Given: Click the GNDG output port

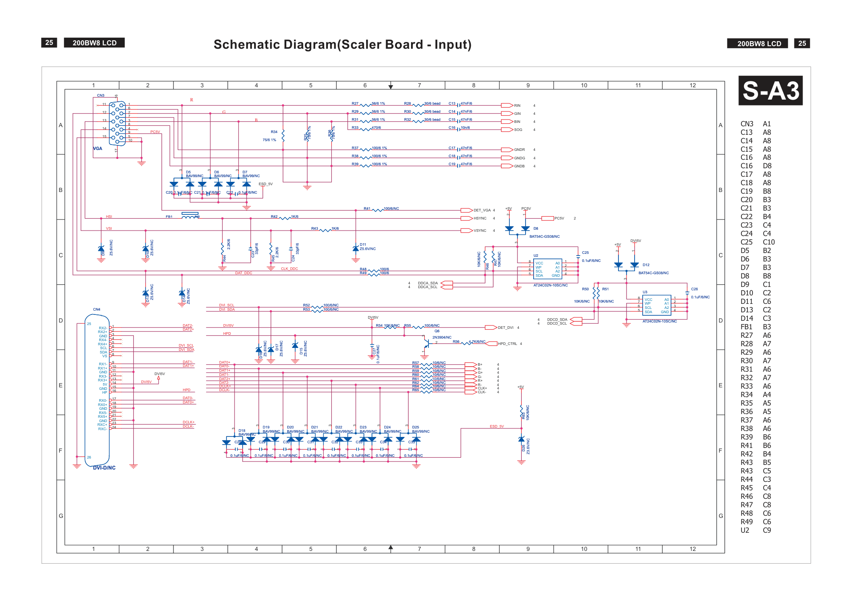Looking at the screenshot, I should 507,158.
